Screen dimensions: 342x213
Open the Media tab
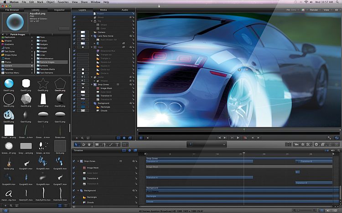click(x=104, y=9)
